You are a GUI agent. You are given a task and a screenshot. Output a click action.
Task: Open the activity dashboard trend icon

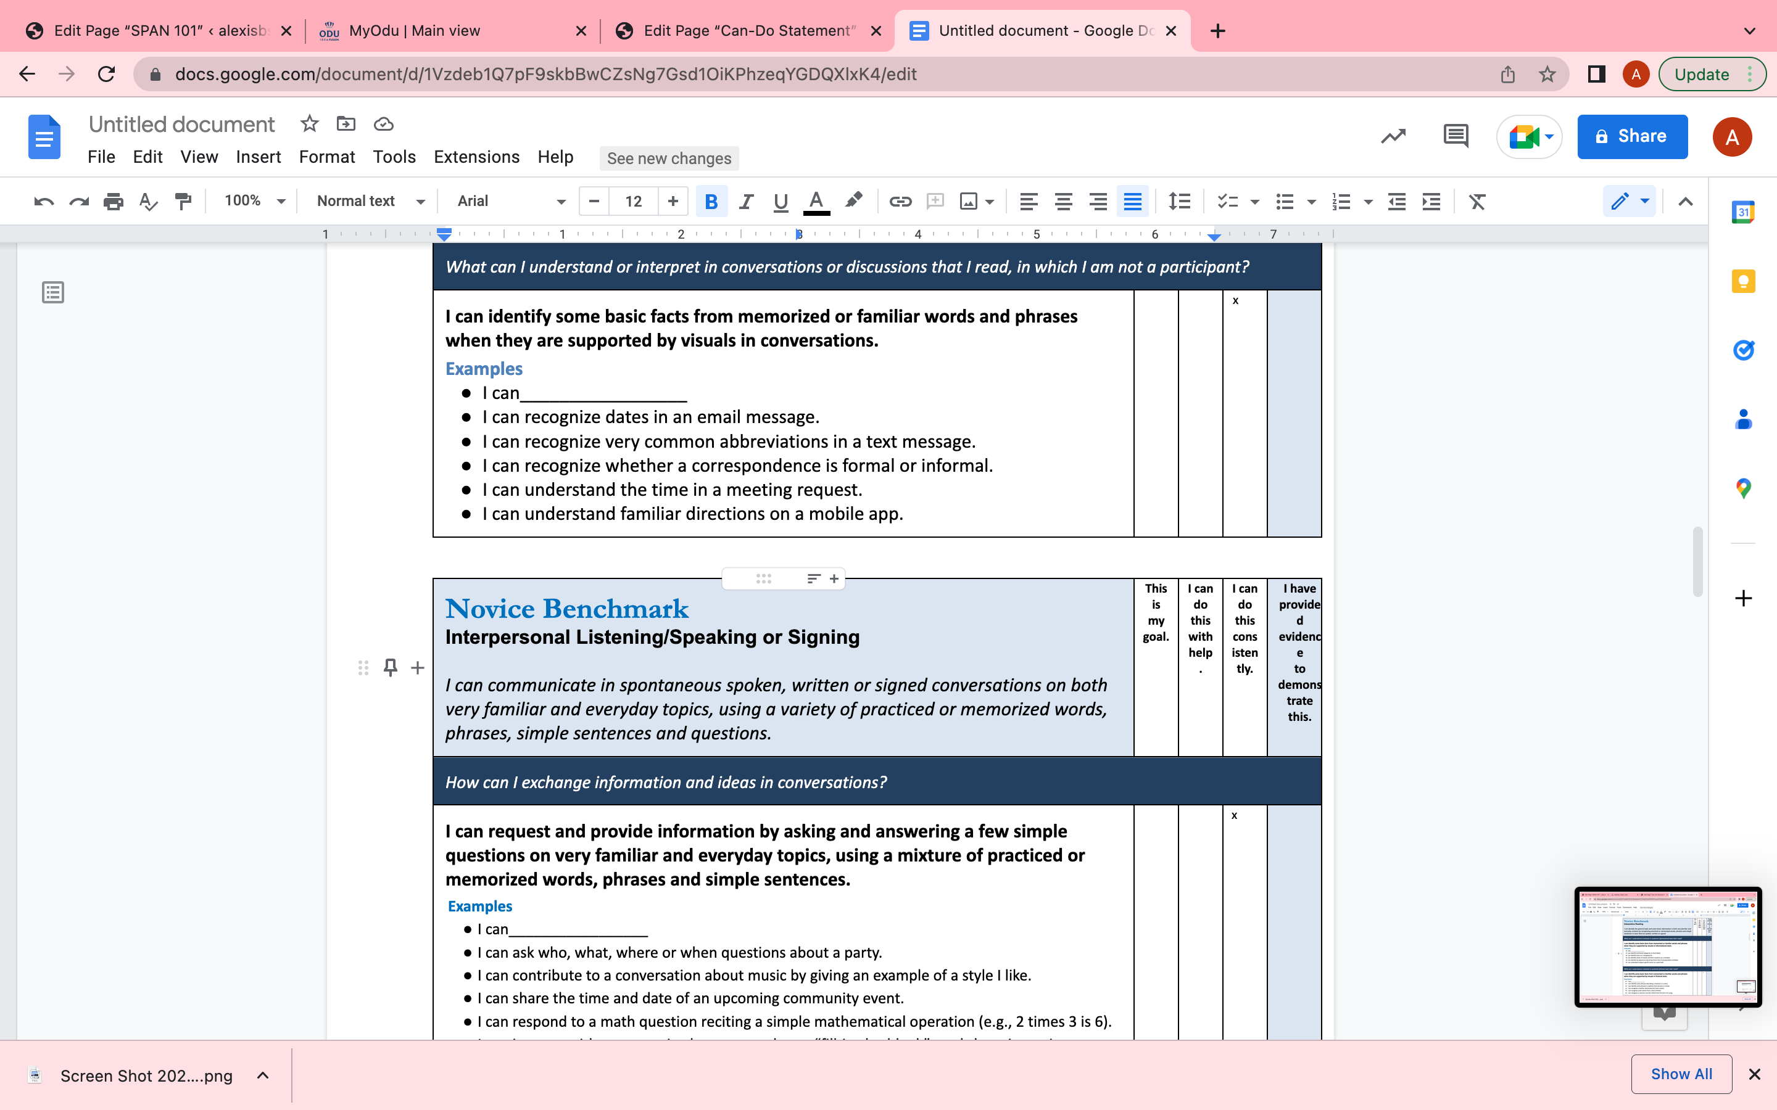click(x=1393, y=136)
